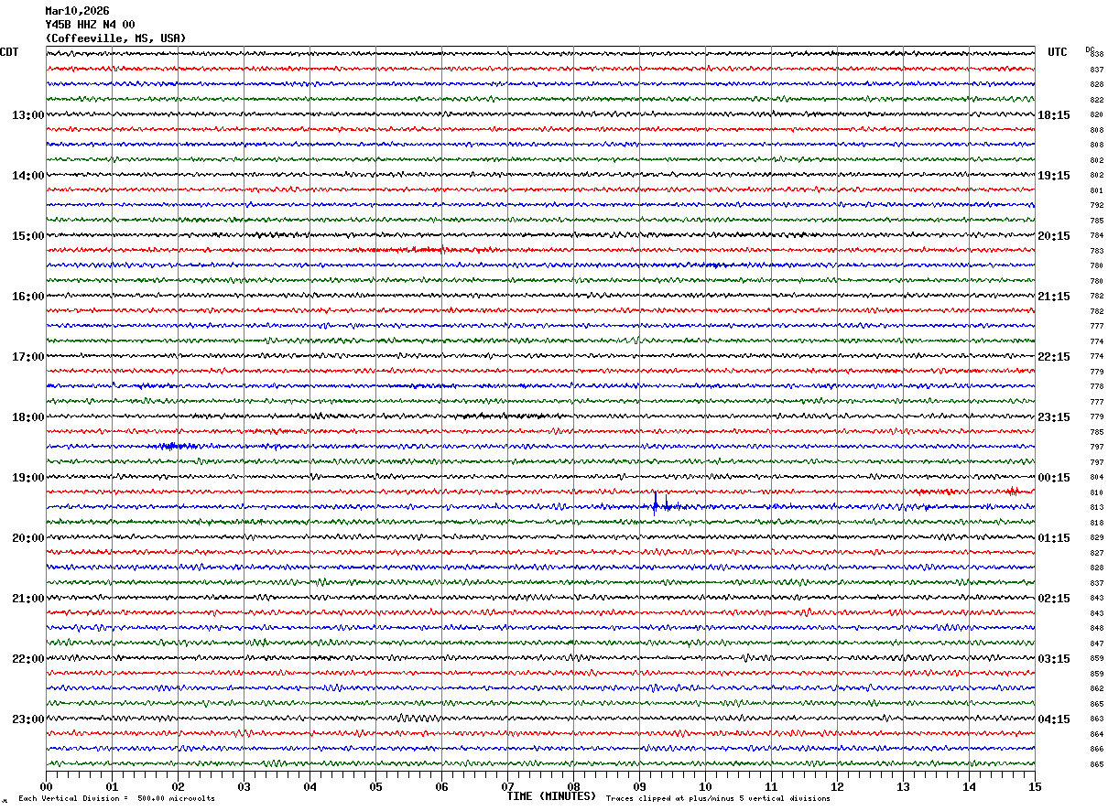Click the Mar10,2026 date header
The width and height of the screenshot is (1108, 811).
77,11
